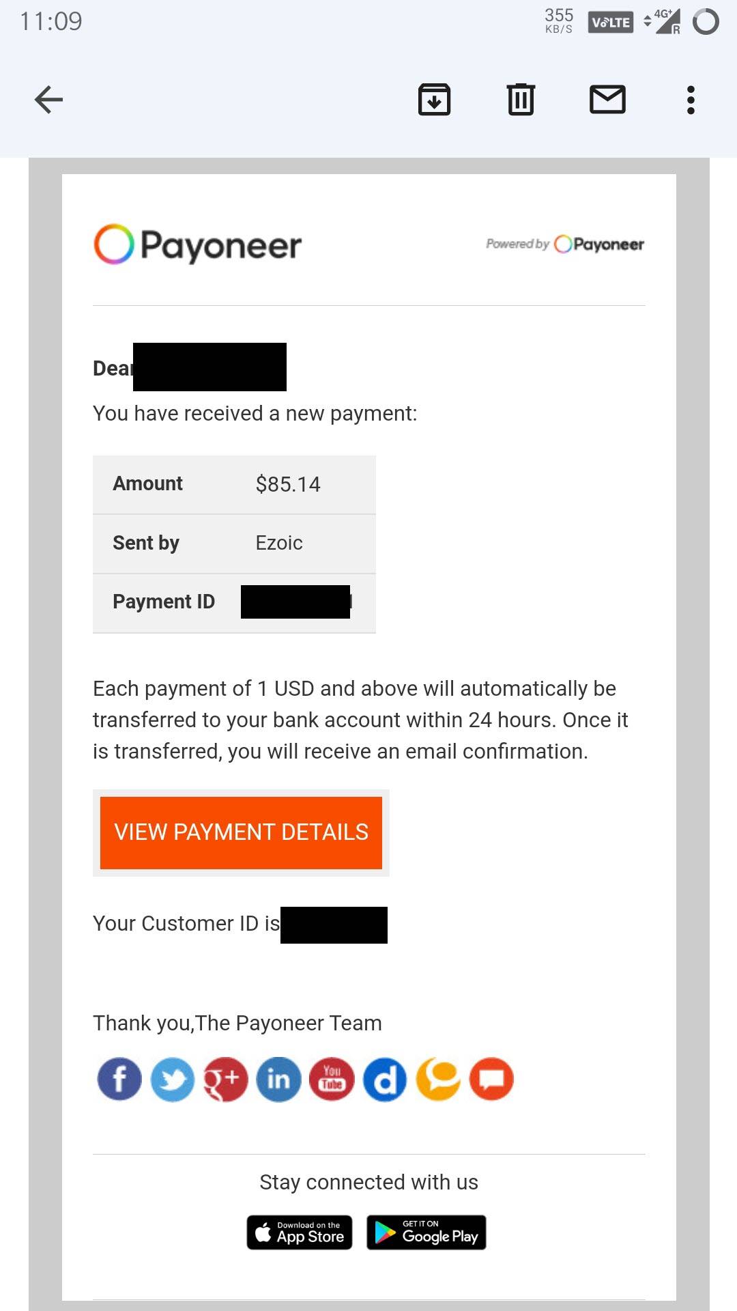The width and height of the screenshot is (737, 1311).
Task: Open the YouTube channel icon
Action: point(332,1080)
